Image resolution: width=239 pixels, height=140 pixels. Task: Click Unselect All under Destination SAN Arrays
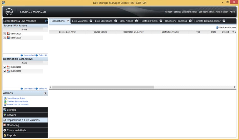point(29,89)
